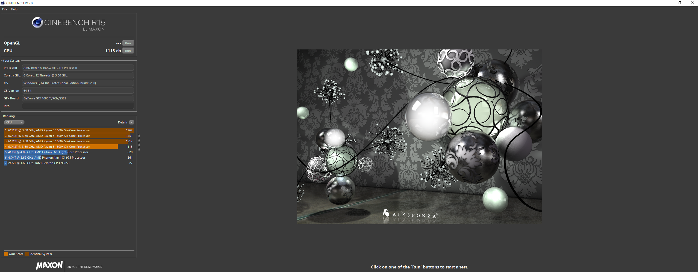Screen dimensions: 698x272
Task: Select ranking row 3 with score 1217
Action: pos(69,141)
